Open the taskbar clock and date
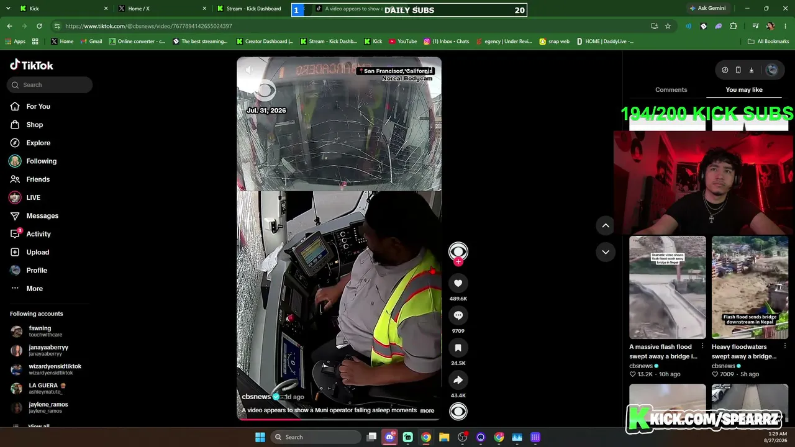Screen dimensions: 795x447 point(778,437)
